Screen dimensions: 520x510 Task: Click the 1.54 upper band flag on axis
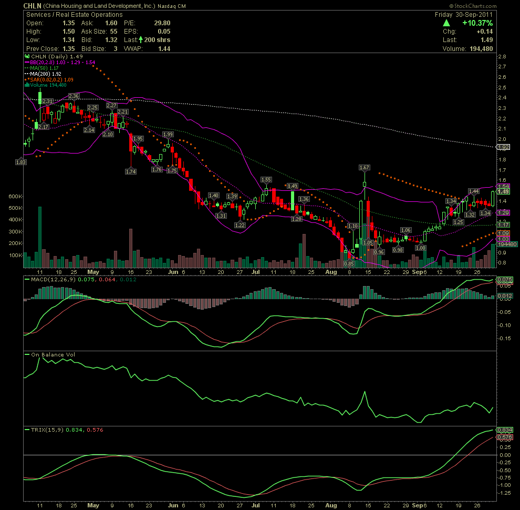(x=503, y=186)
